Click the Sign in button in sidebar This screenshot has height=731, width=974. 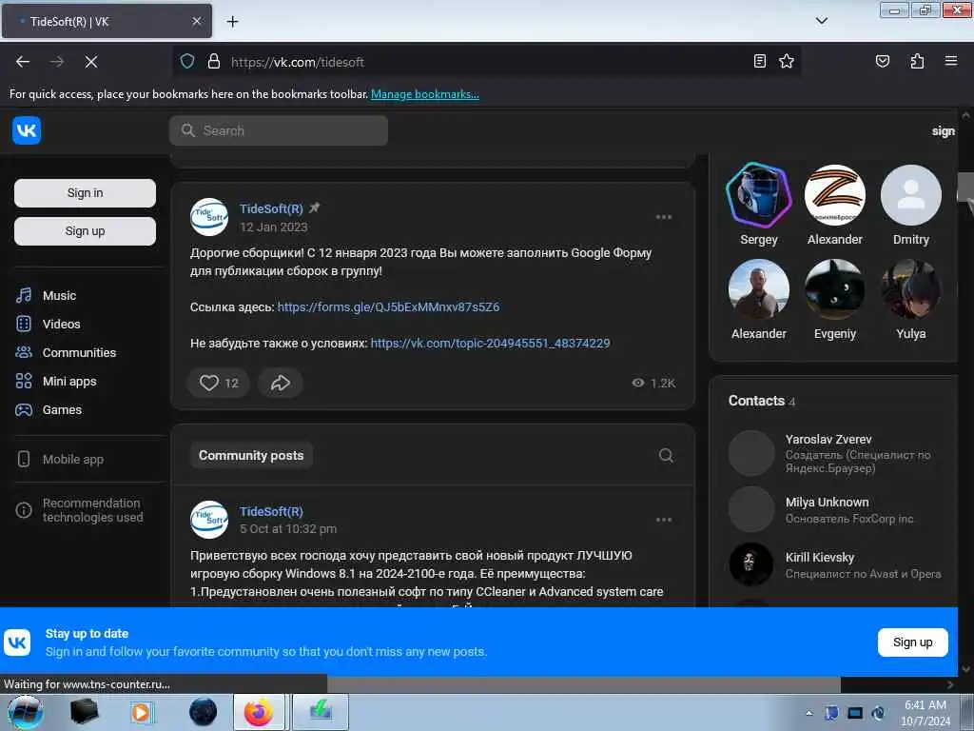pos(85,193)
